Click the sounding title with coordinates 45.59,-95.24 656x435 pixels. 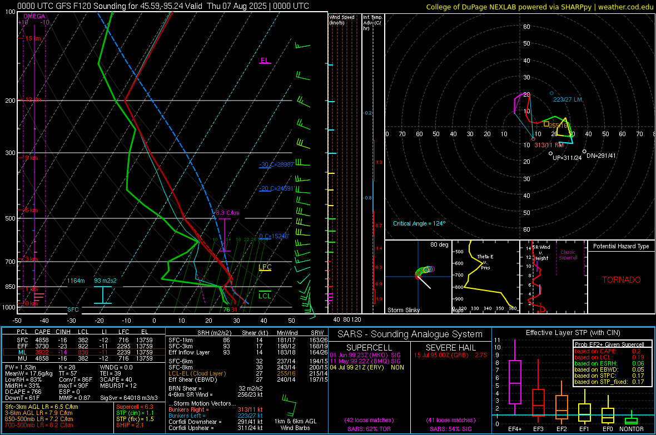163,6
